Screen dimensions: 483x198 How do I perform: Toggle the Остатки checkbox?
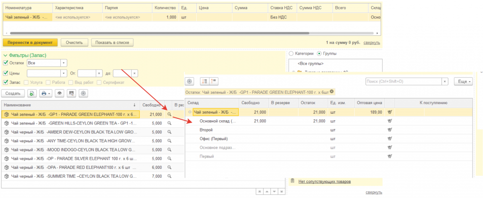(5, 63)
